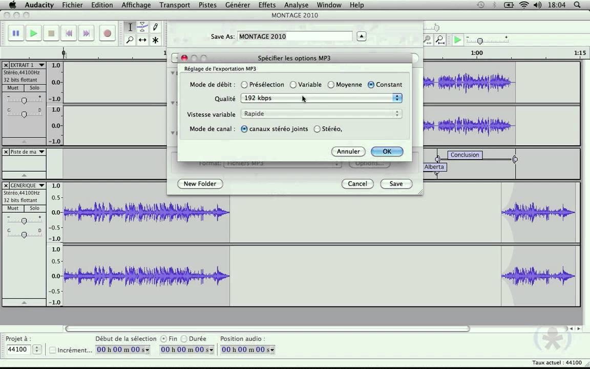
Task: Click the red Record button
Action: (107, 33)
